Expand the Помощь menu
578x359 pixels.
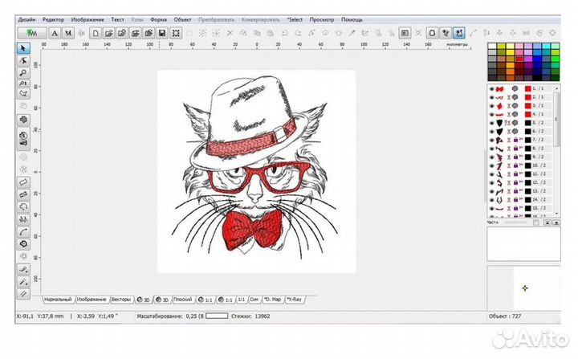tap(352, 18)
